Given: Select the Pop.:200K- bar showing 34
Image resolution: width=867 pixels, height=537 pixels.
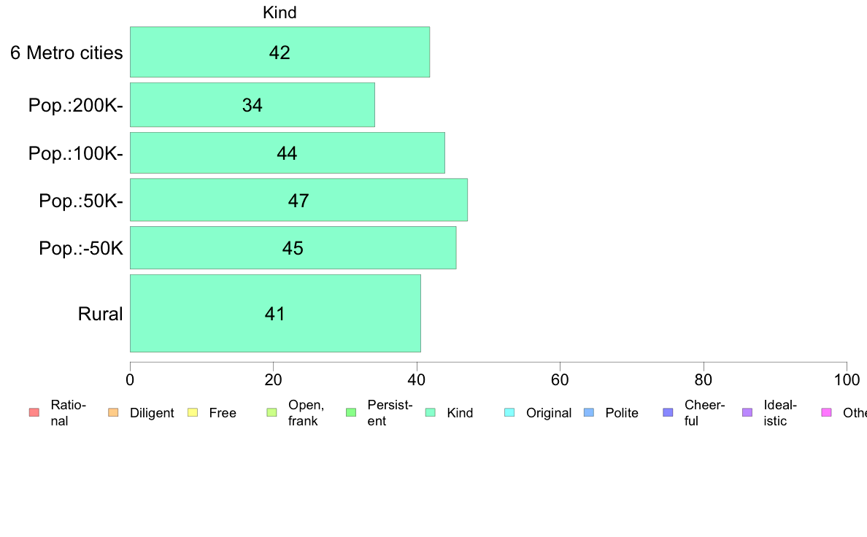Looking at the screenshot, I should coord(252,105).
